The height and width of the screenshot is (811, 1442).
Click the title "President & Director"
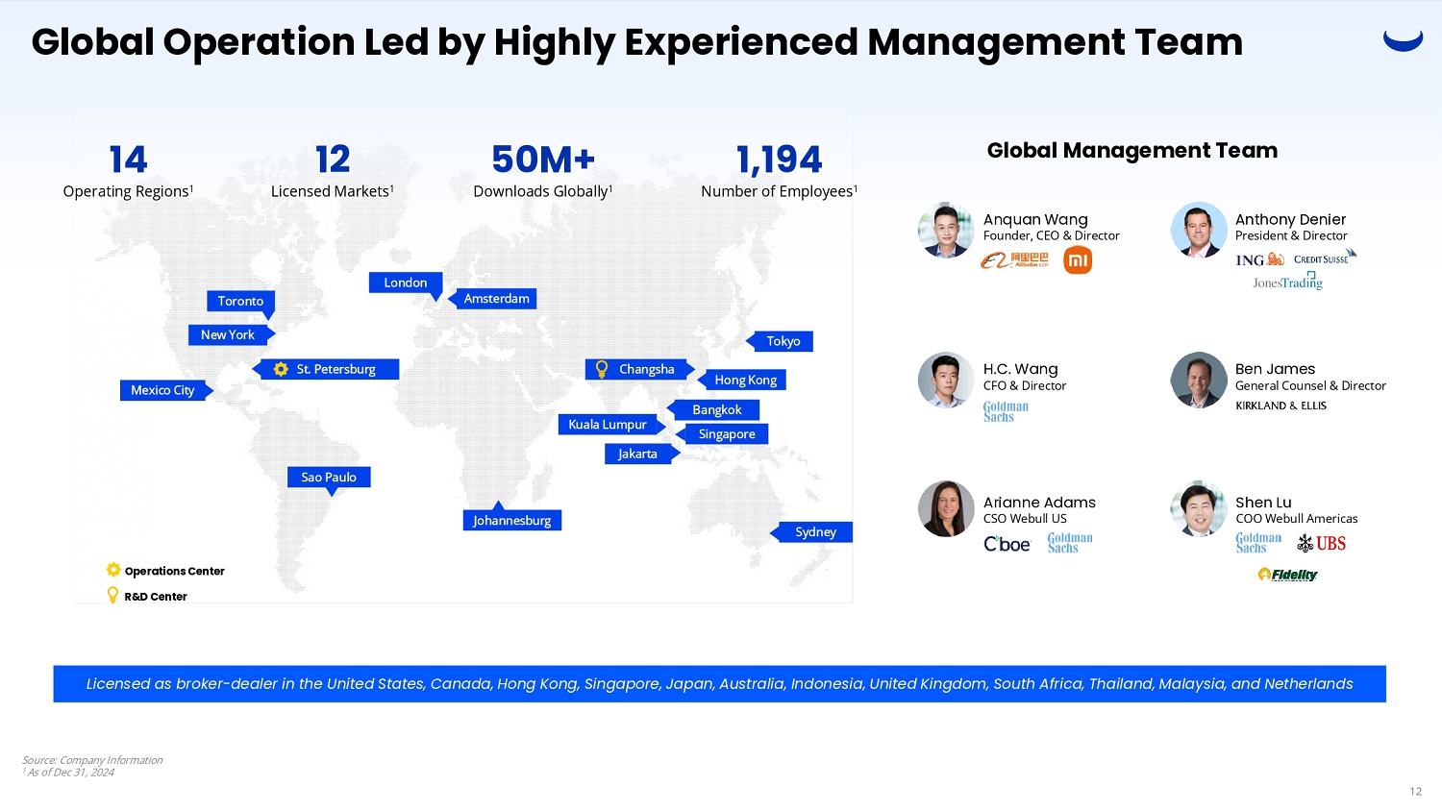tap(1291, 235)
